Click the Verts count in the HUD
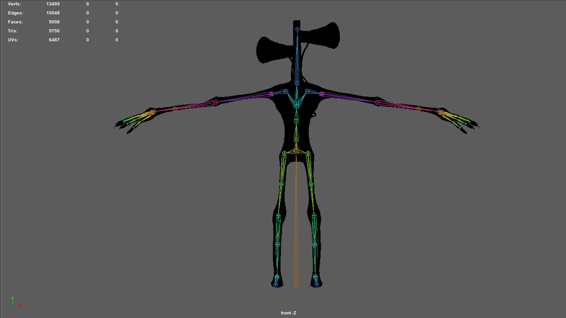The height and width of the screenshot is (318, 566). pos(53,4)
